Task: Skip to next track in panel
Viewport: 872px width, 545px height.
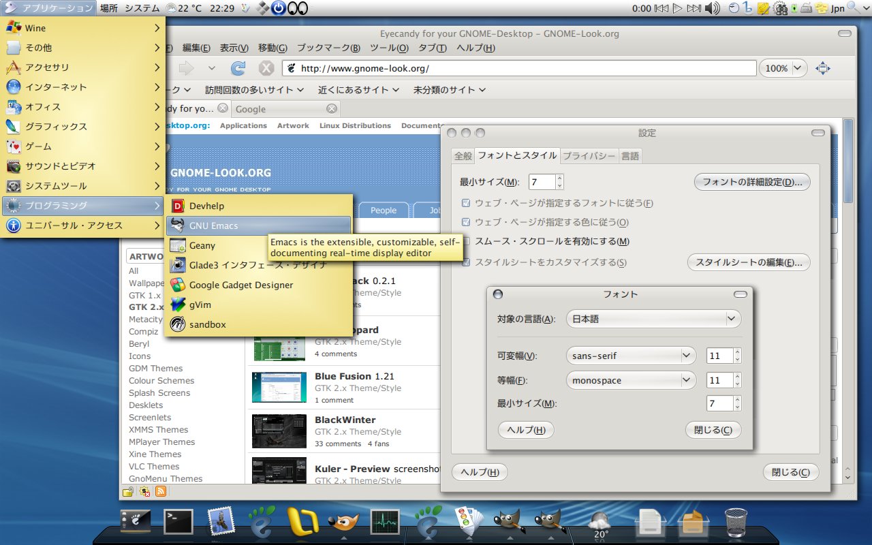Action: (x=694, y=8)
